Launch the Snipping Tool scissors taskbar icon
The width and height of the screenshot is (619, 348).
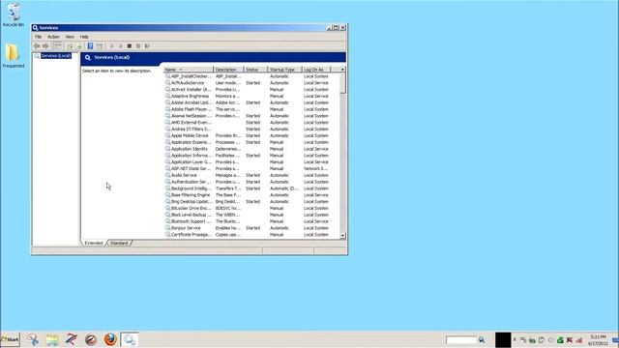tap(33, 339)
